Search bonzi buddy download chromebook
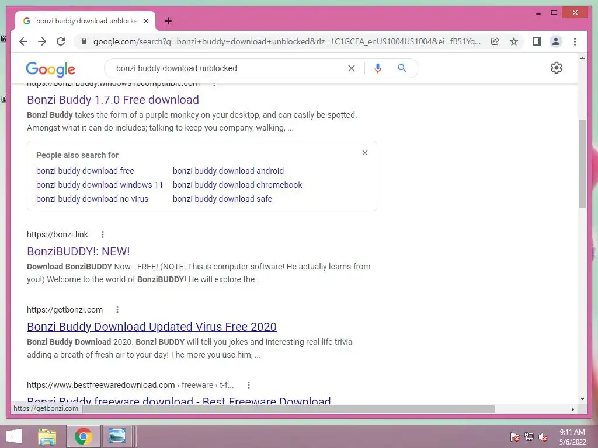The width and height of the screenshot is (598, 448). [x=237, y=185]
